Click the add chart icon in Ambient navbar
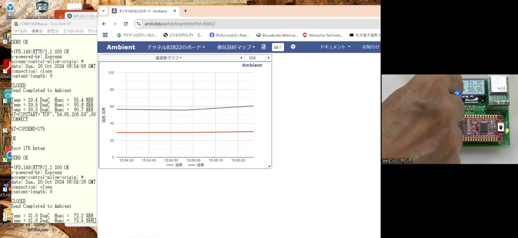The height and width of the screenshot is (238, 518). point(278,47)
